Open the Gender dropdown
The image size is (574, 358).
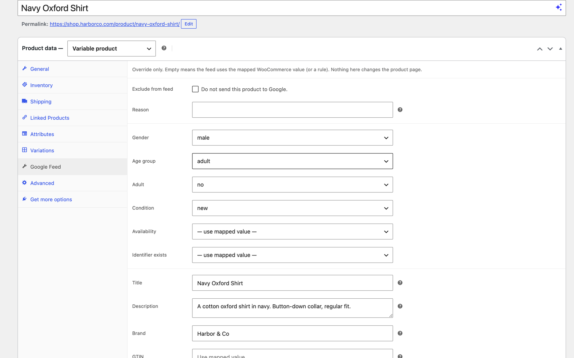click(x=293, y=138)
